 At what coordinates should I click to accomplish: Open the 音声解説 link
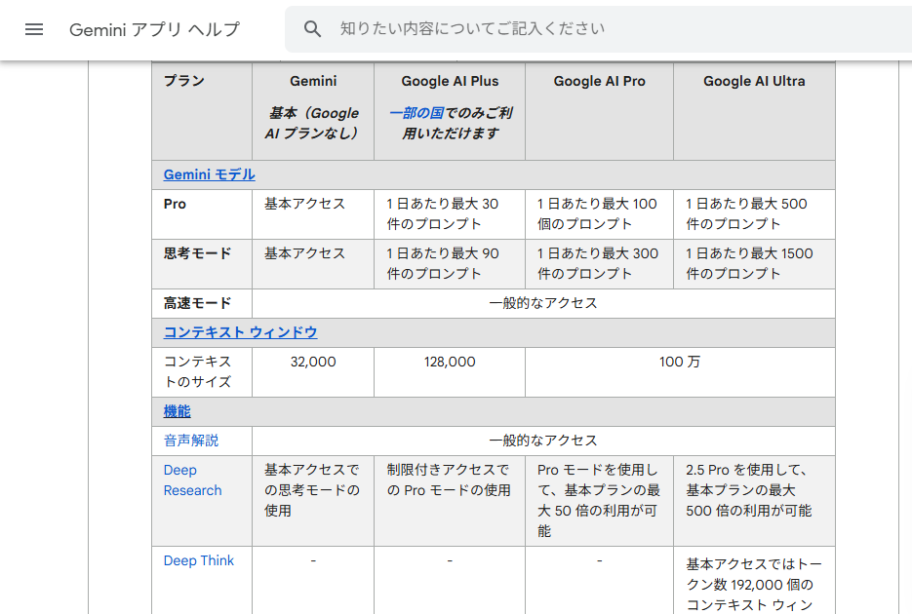191,441
